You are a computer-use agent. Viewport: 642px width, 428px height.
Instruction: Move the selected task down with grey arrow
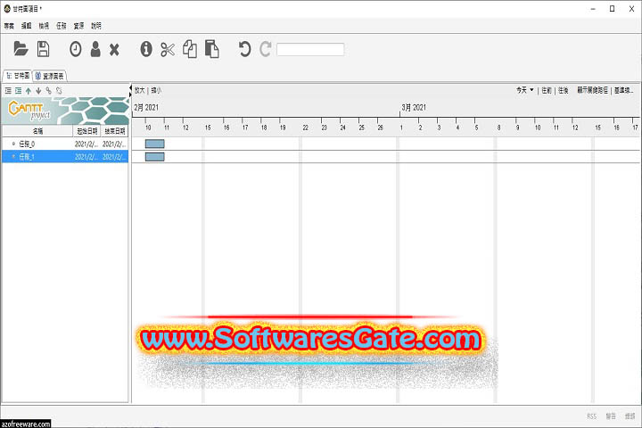click(x=38, y=91)
